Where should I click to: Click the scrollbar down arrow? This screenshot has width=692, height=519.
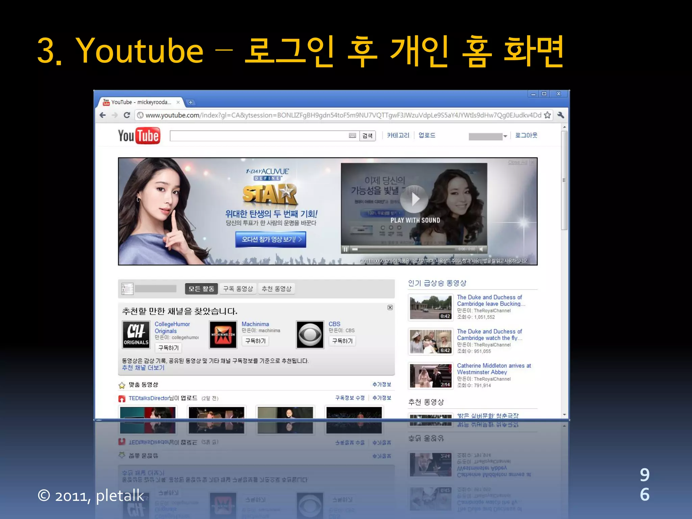click(564, 415)
